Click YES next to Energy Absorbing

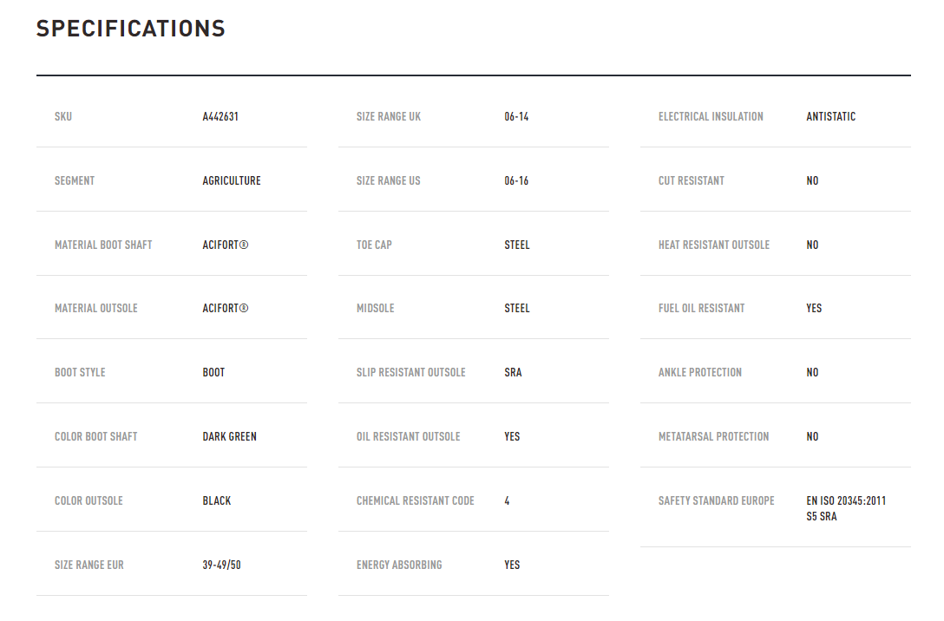click(x=512, y=565)
